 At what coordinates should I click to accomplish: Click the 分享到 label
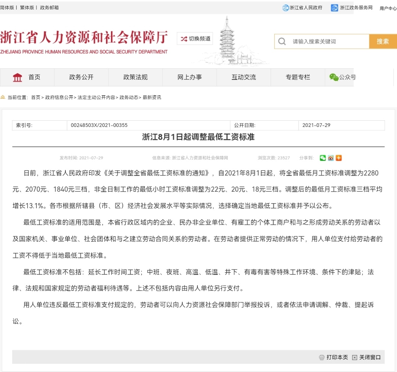click(306, 158)
